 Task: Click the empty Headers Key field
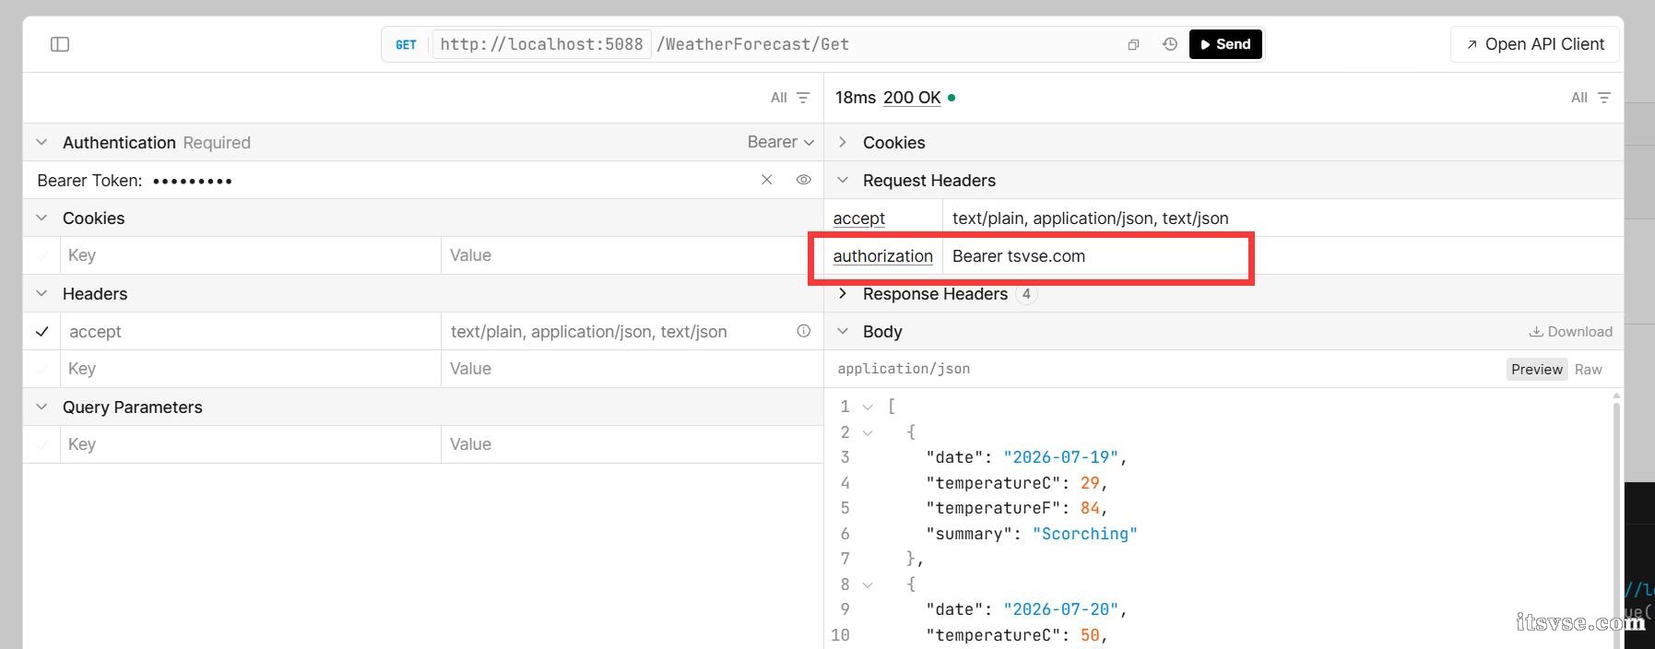[x=251, y=369]
